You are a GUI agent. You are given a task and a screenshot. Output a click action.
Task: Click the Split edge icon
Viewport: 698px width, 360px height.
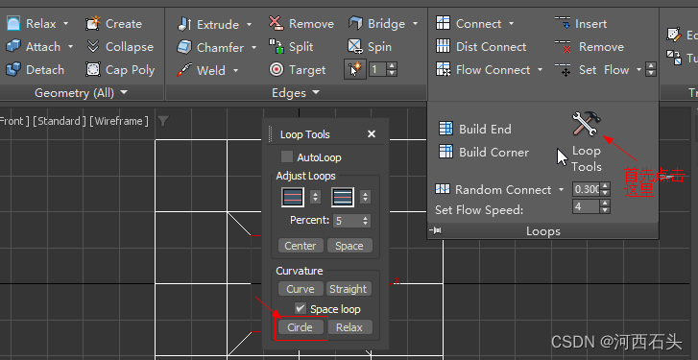pos(277,46)
